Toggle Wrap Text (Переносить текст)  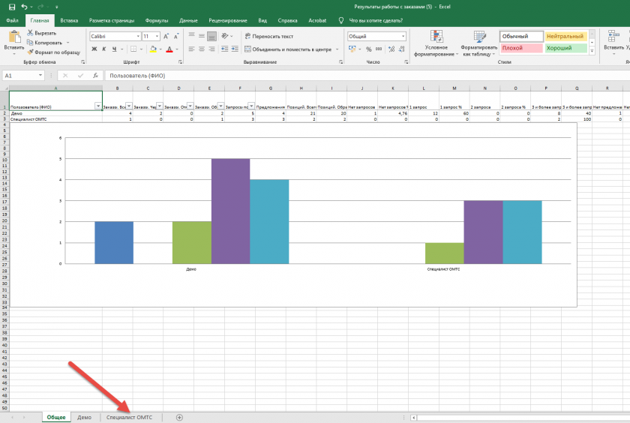tap(269, 36)
